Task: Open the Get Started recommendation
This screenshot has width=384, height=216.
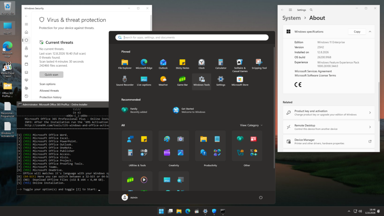Action: pos(189,110)
